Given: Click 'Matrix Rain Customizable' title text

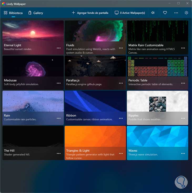Looking at the screenshot, I should click(146, 45).
